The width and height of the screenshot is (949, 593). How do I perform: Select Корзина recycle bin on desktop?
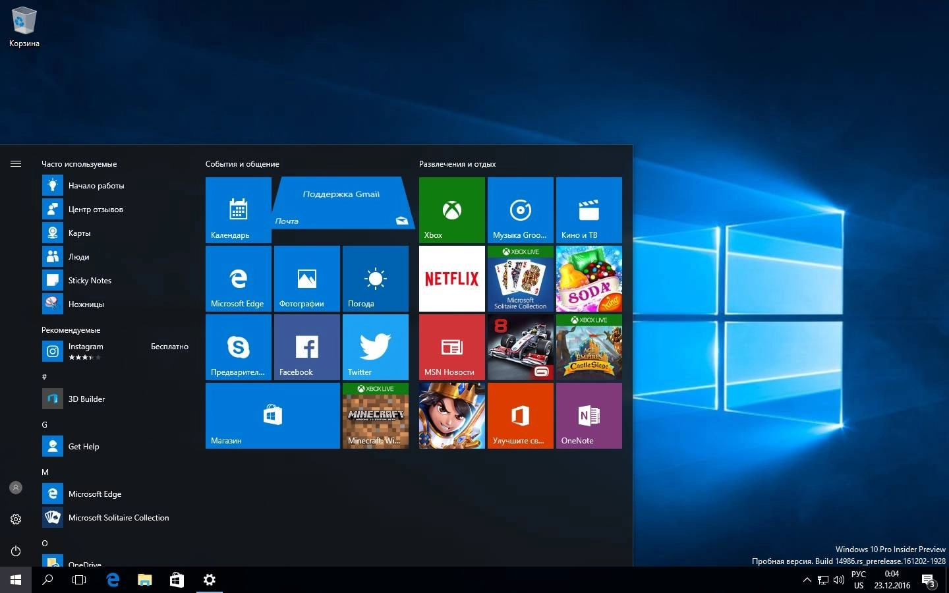pos(24,27)
